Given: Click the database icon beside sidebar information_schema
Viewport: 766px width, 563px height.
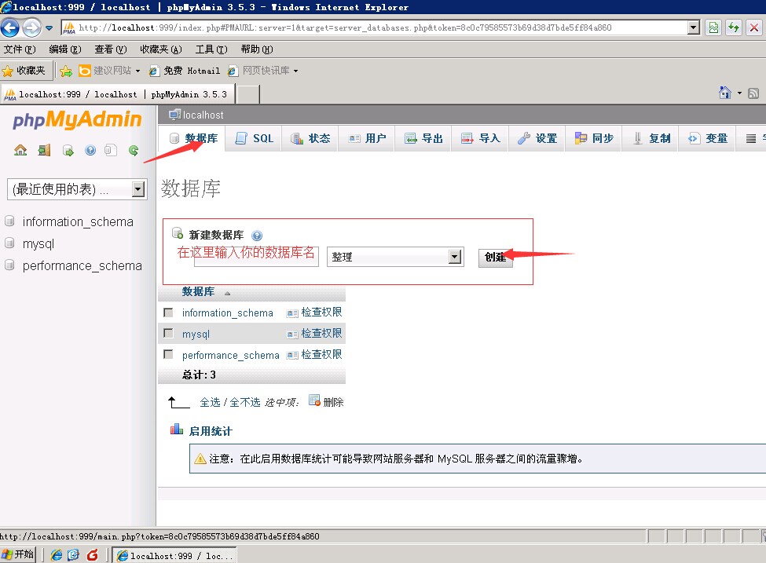Looking at the screenshot, I should (x=9, y=221).
